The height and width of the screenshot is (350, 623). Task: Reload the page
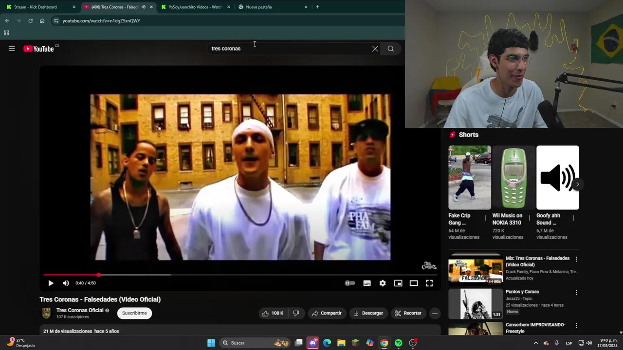click(30, 21)
